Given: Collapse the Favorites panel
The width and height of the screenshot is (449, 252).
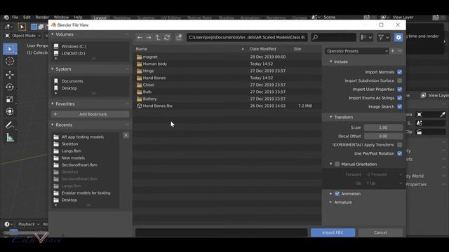Looking at the screenshot, I should [53, 104].
